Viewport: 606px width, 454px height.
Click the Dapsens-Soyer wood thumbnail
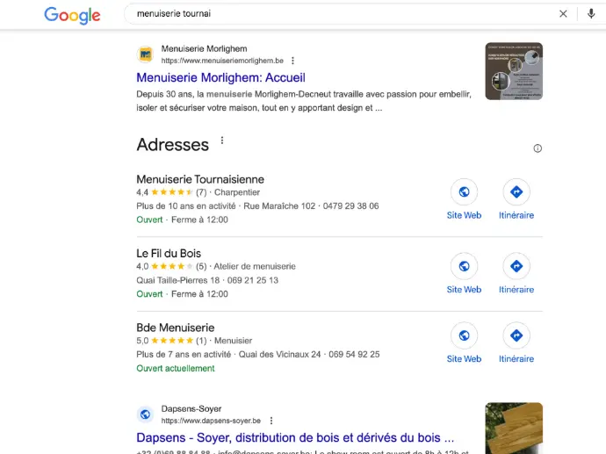(x=514, y=429)
